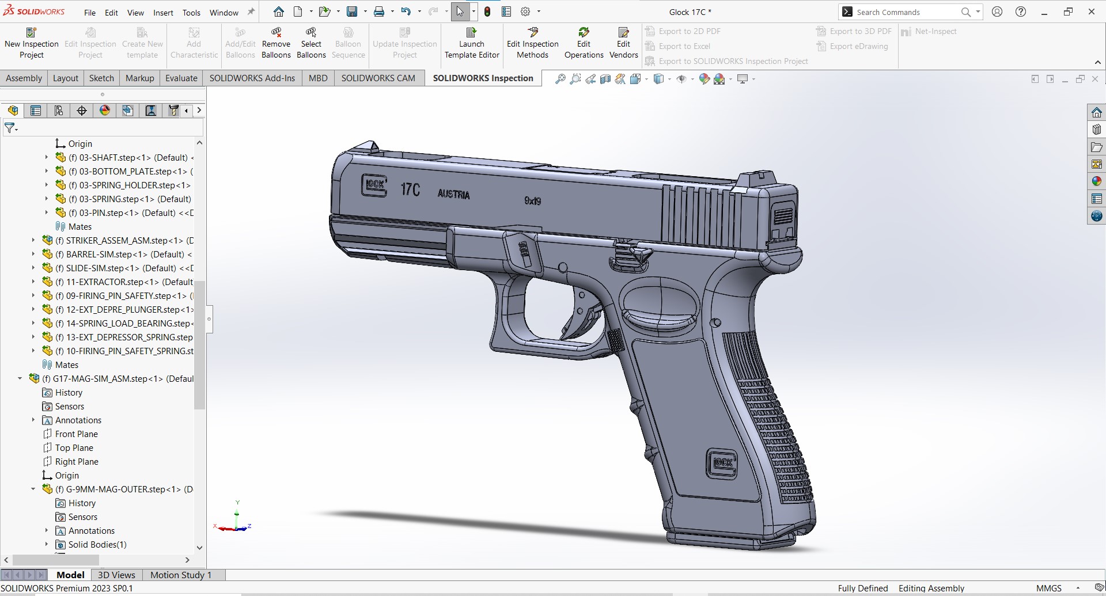Click Edit Inspection Methods button
Image resolution: width=1106 pixels, height=596 pixels.
coord(533,43)
